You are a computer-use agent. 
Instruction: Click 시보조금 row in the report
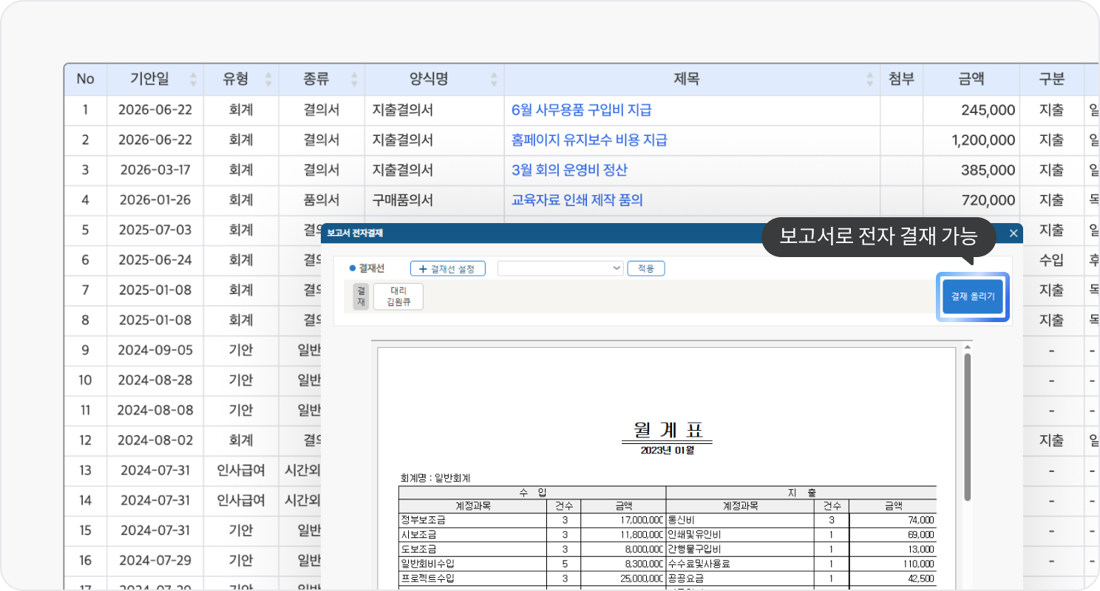(532, 534)
